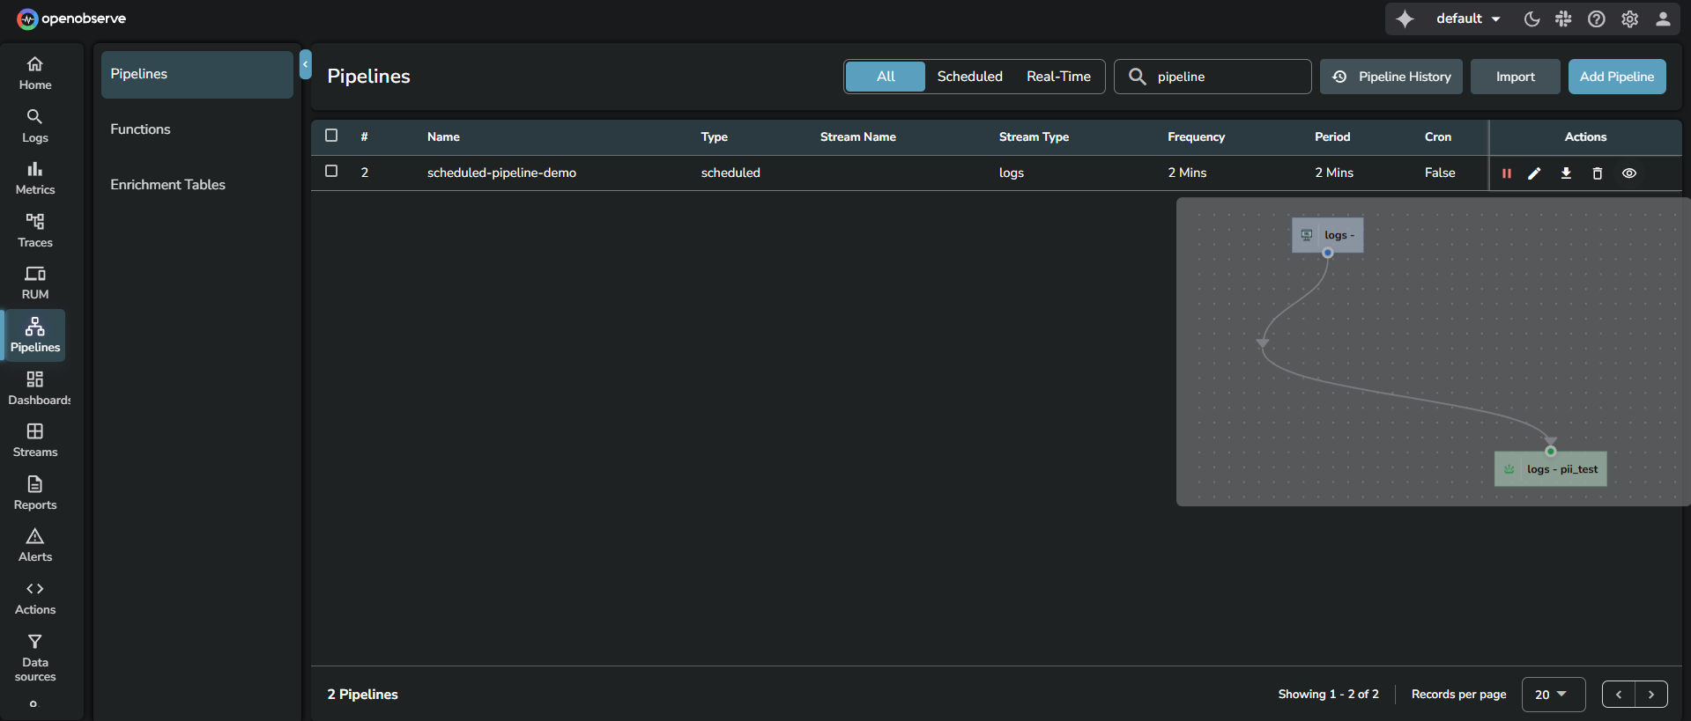
Task: Collapse the pipelines side menu chevron
Action: click(306, 64)
